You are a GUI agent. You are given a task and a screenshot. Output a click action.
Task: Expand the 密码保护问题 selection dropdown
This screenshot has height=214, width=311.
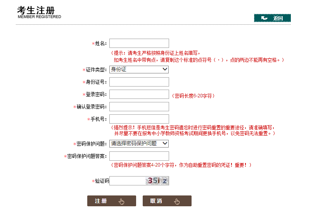[139, 143]
